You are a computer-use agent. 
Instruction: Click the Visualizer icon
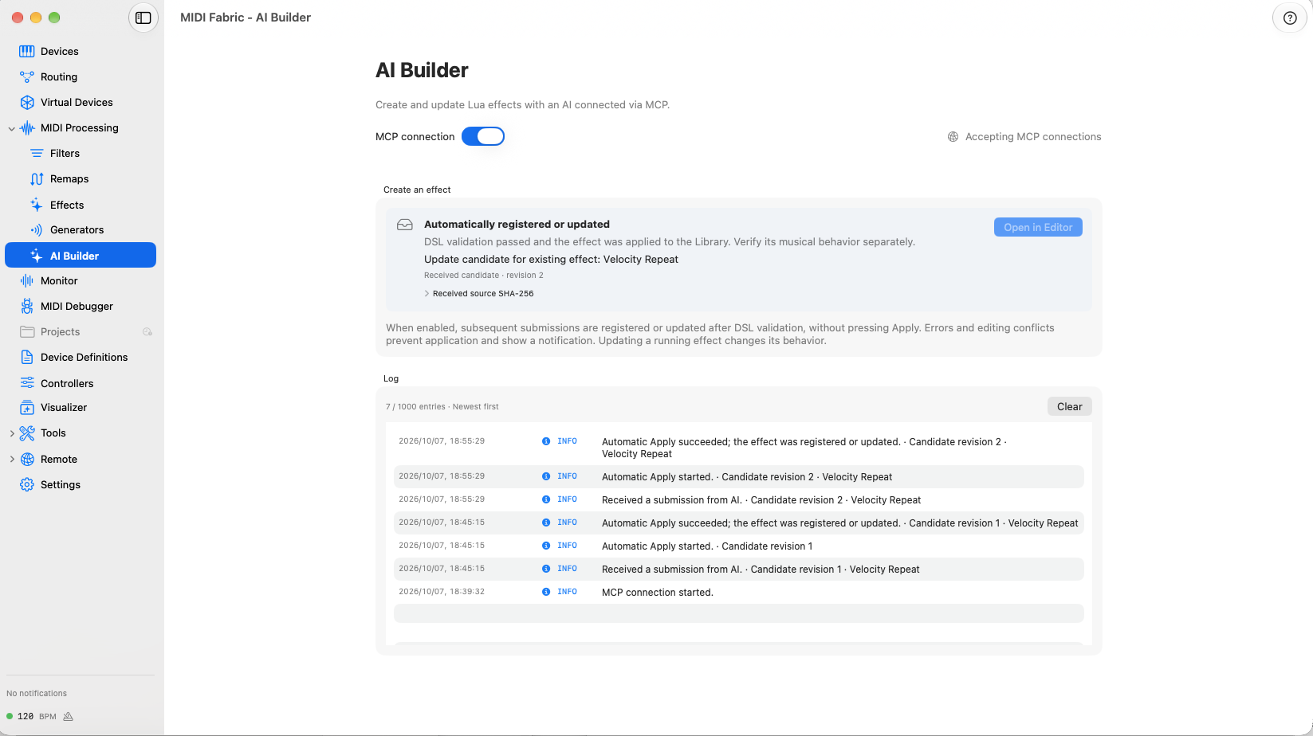(x=27, y=407)
